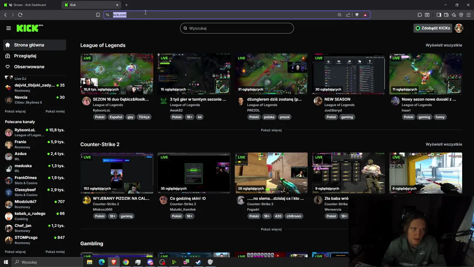The height and width of the screenshot is (267, 474).
Task: Open Microsoft Edge from taskbar
Action: tap(101, 262)
